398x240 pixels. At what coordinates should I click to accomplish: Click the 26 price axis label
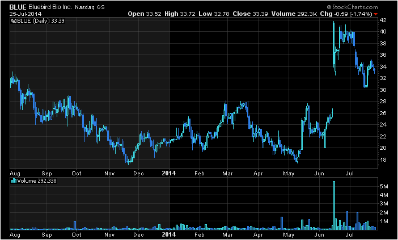[383, 113]
